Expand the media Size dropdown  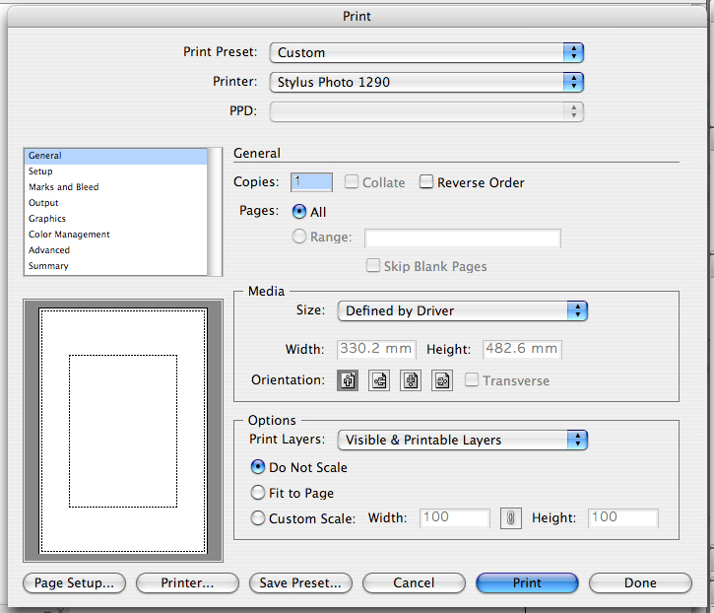[462, 310]
